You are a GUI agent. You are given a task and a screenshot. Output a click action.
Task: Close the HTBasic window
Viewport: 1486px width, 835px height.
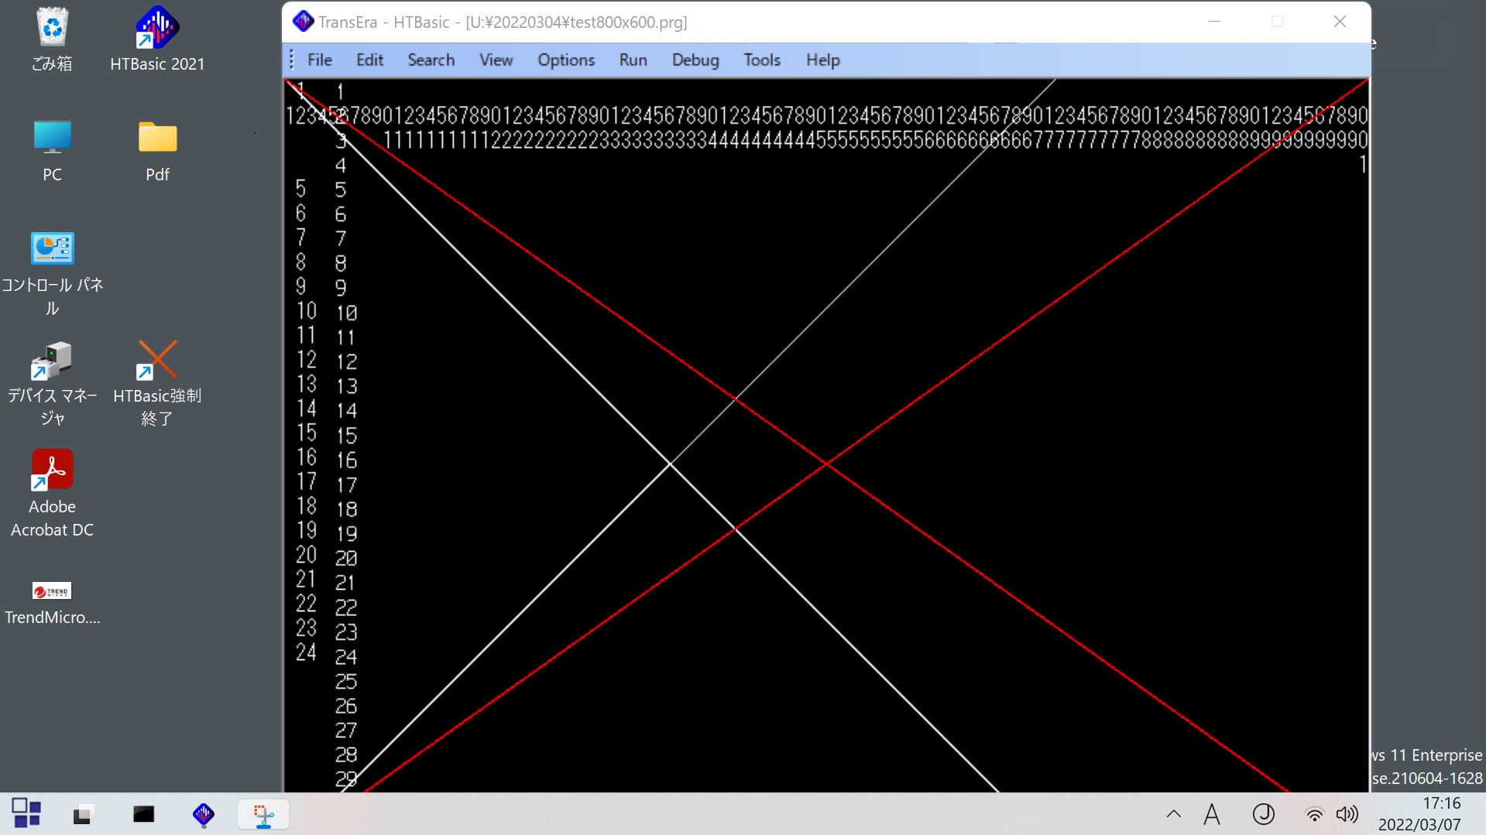coord(1340,22)
